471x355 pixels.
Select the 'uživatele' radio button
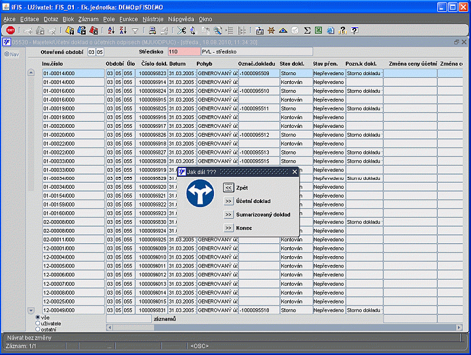[x=38, y=323]
